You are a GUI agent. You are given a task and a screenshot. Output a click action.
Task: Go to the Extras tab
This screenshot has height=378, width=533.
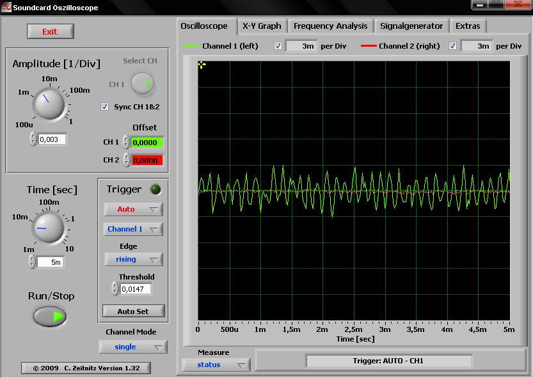pyautogui.click(x=468, y=26)
